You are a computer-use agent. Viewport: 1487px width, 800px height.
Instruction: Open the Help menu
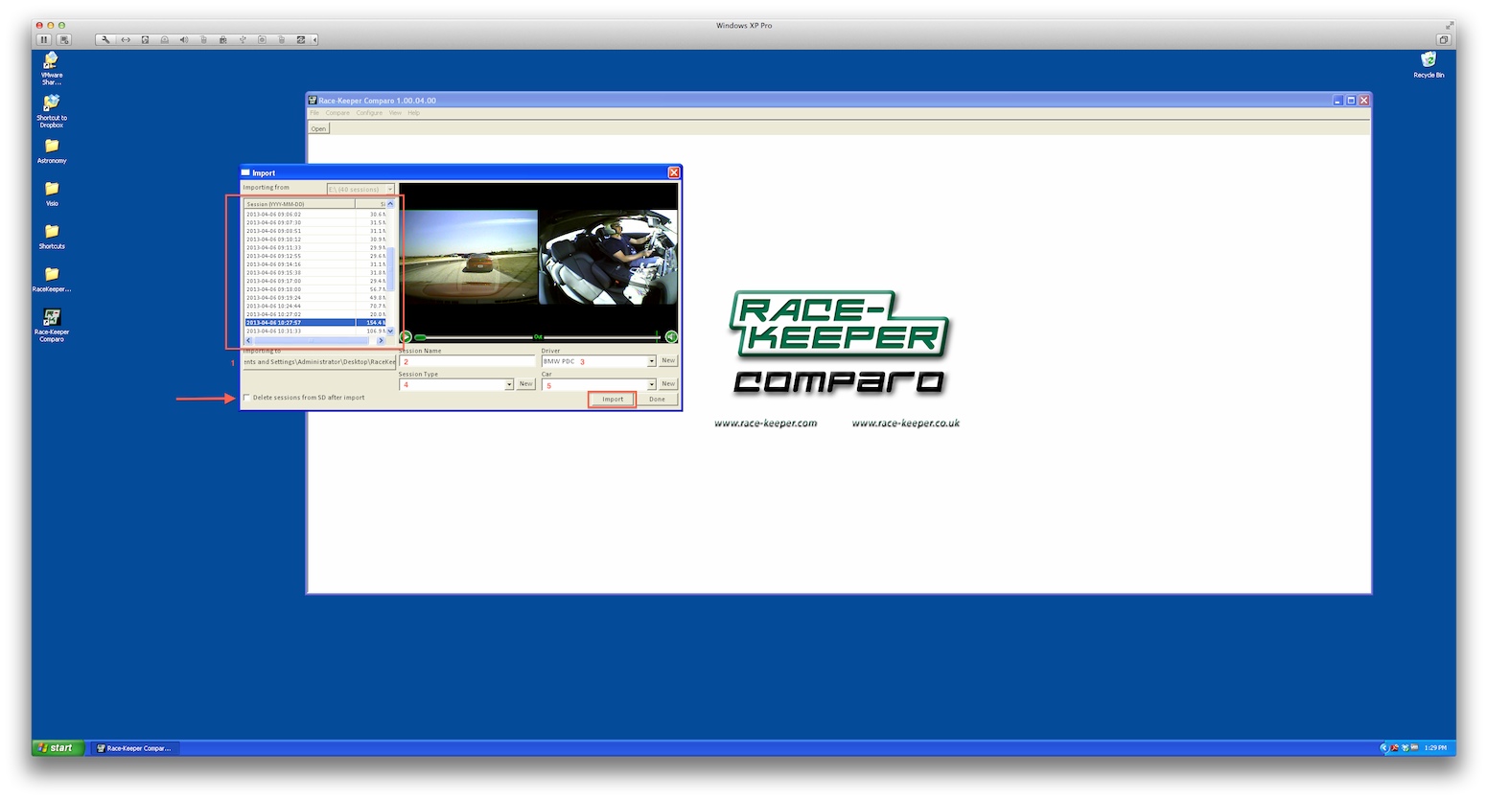pos(413,113)
